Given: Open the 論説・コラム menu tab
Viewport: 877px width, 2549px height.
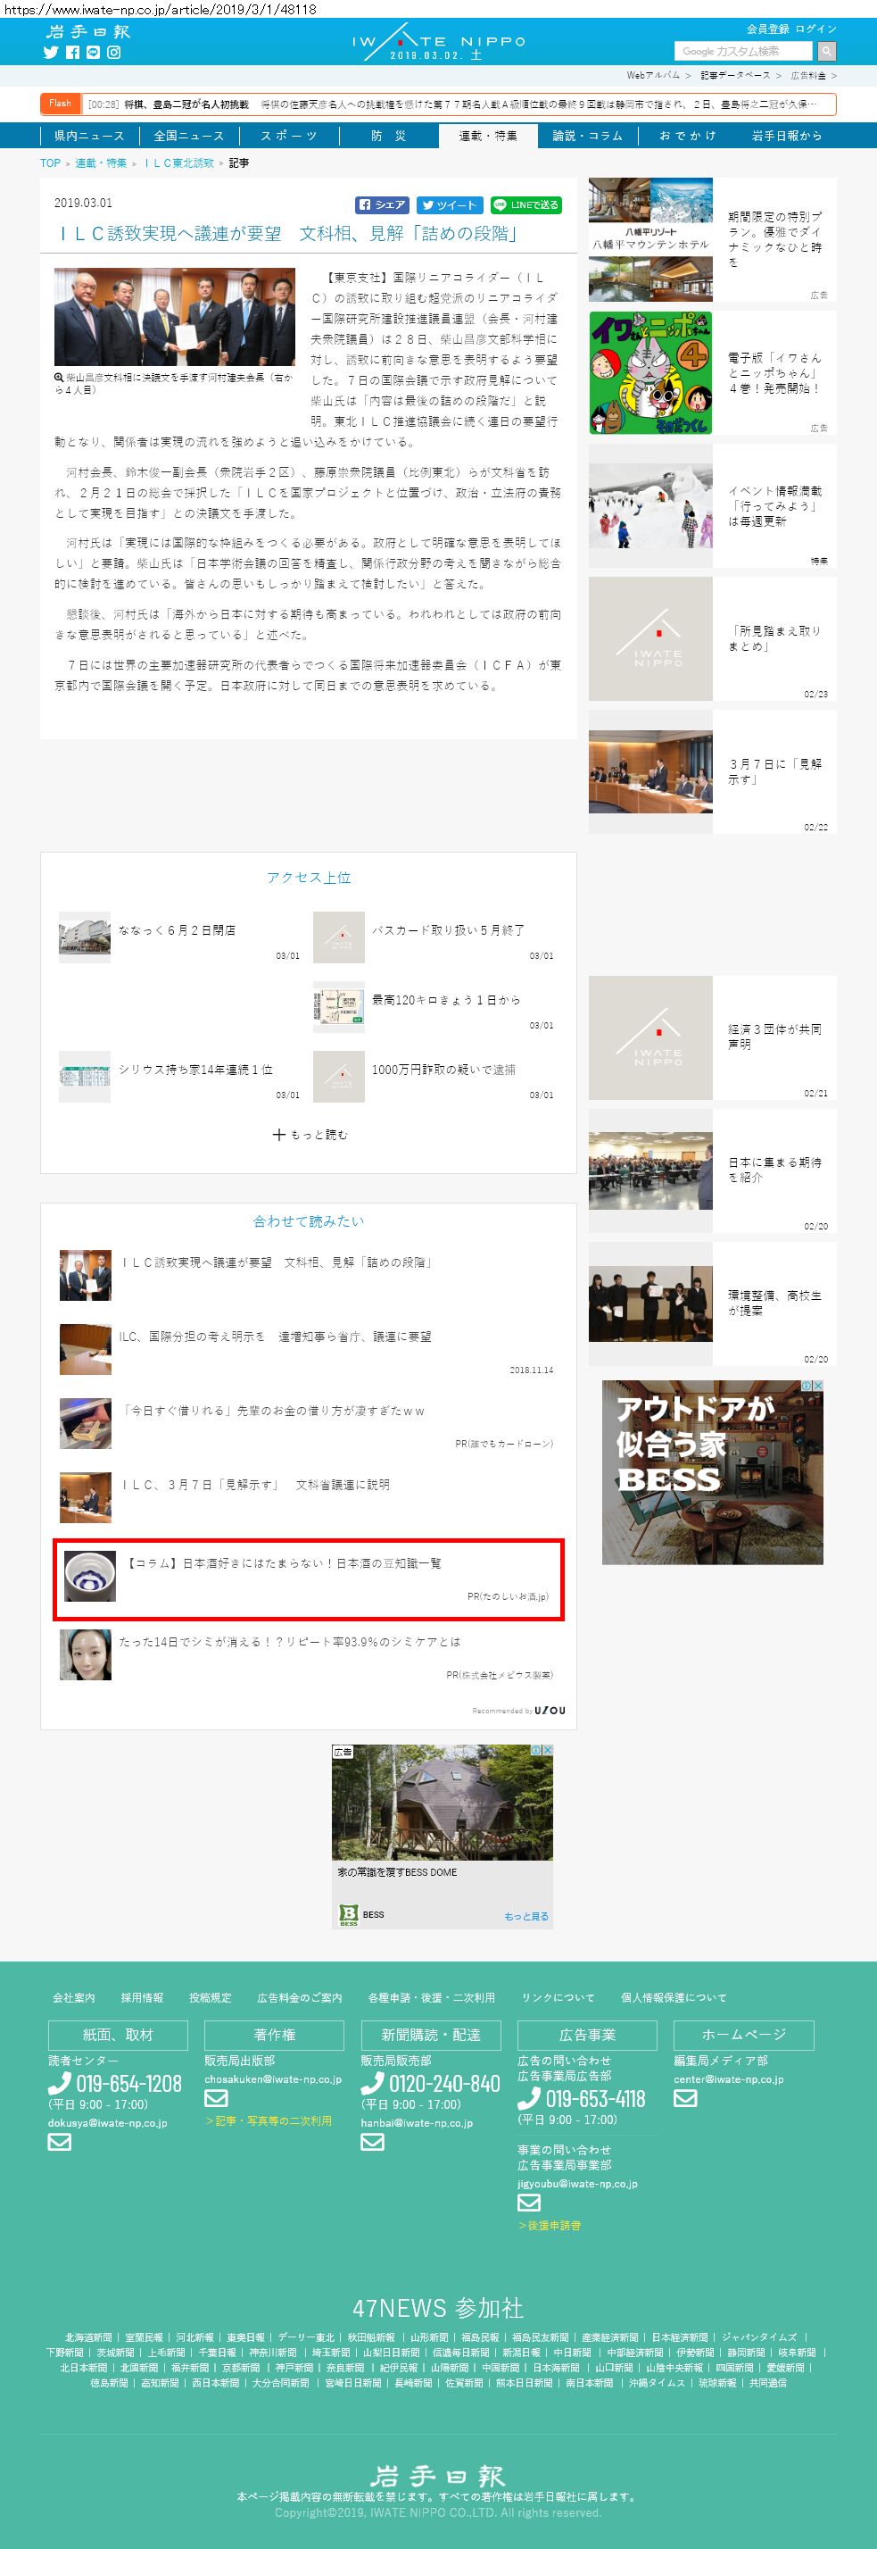Looking at the screenshot, I should click(587, 136).
